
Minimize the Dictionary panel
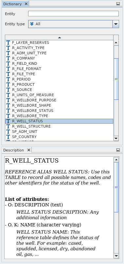[118, 4]
